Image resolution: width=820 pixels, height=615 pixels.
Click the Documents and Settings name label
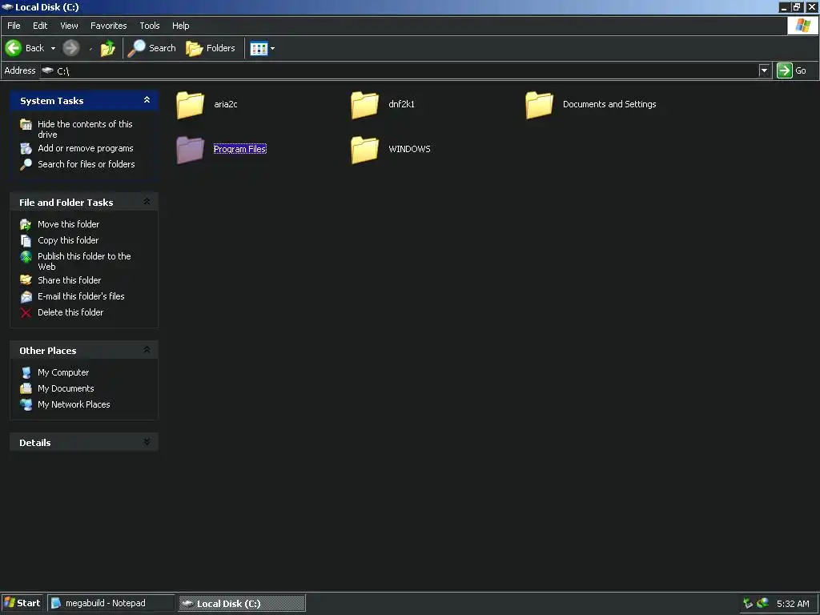609,105
